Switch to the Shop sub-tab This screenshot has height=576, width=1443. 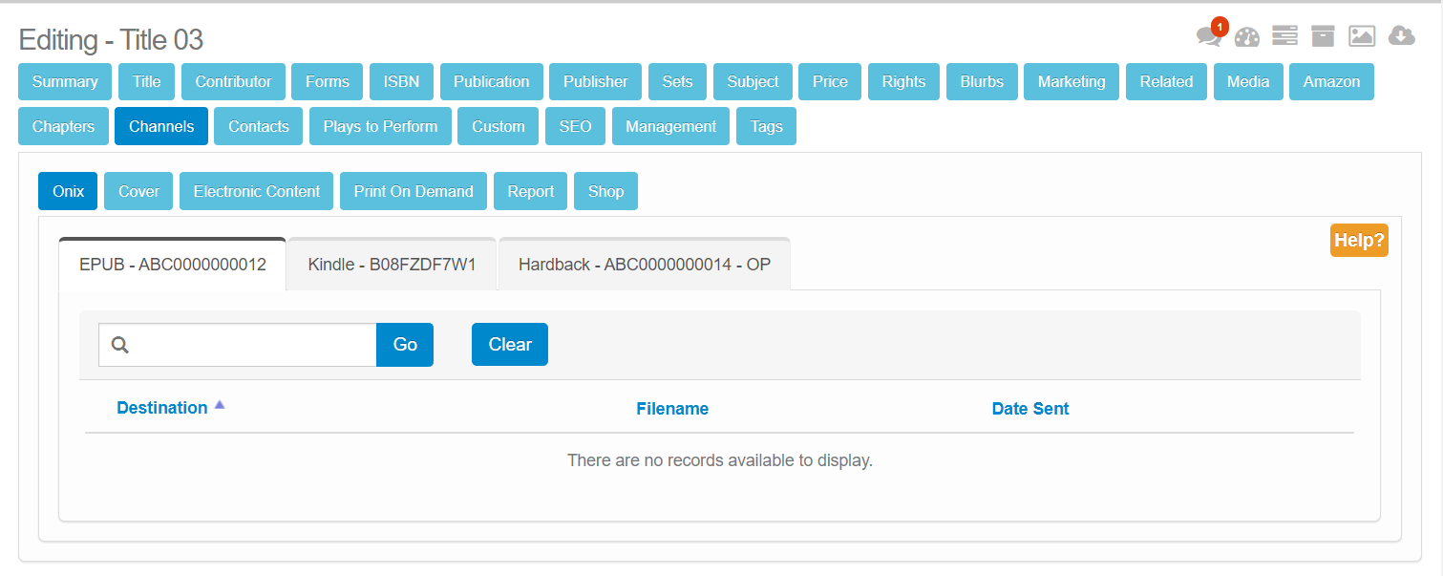coord(605,191)
